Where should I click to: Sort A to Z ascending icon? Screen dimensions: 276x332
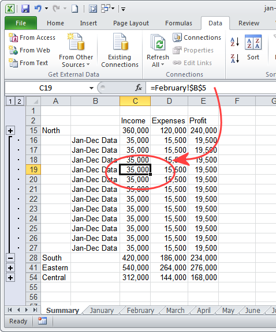point(234,42)
